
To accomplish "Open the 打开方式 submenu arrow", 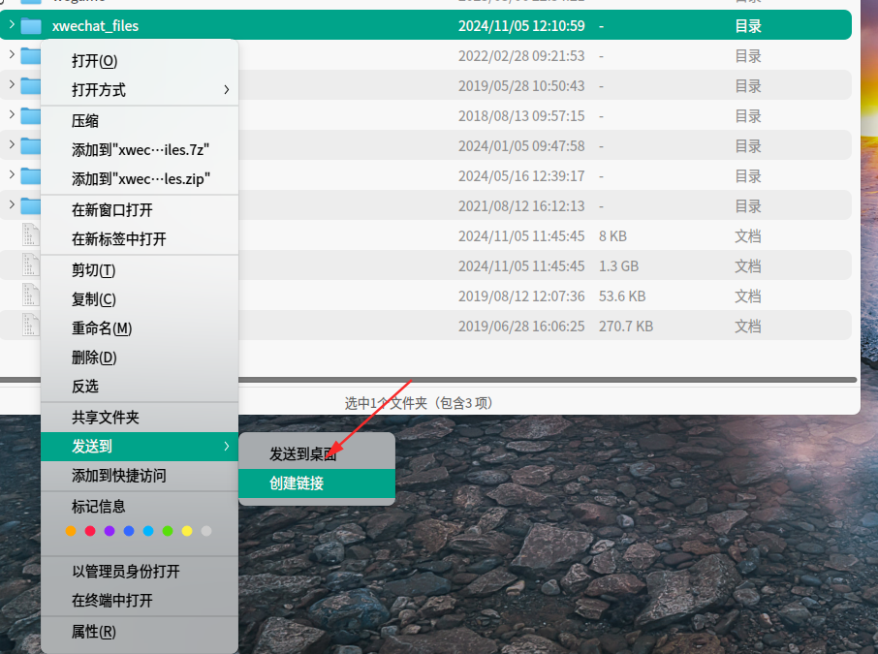I will point(226,89).
